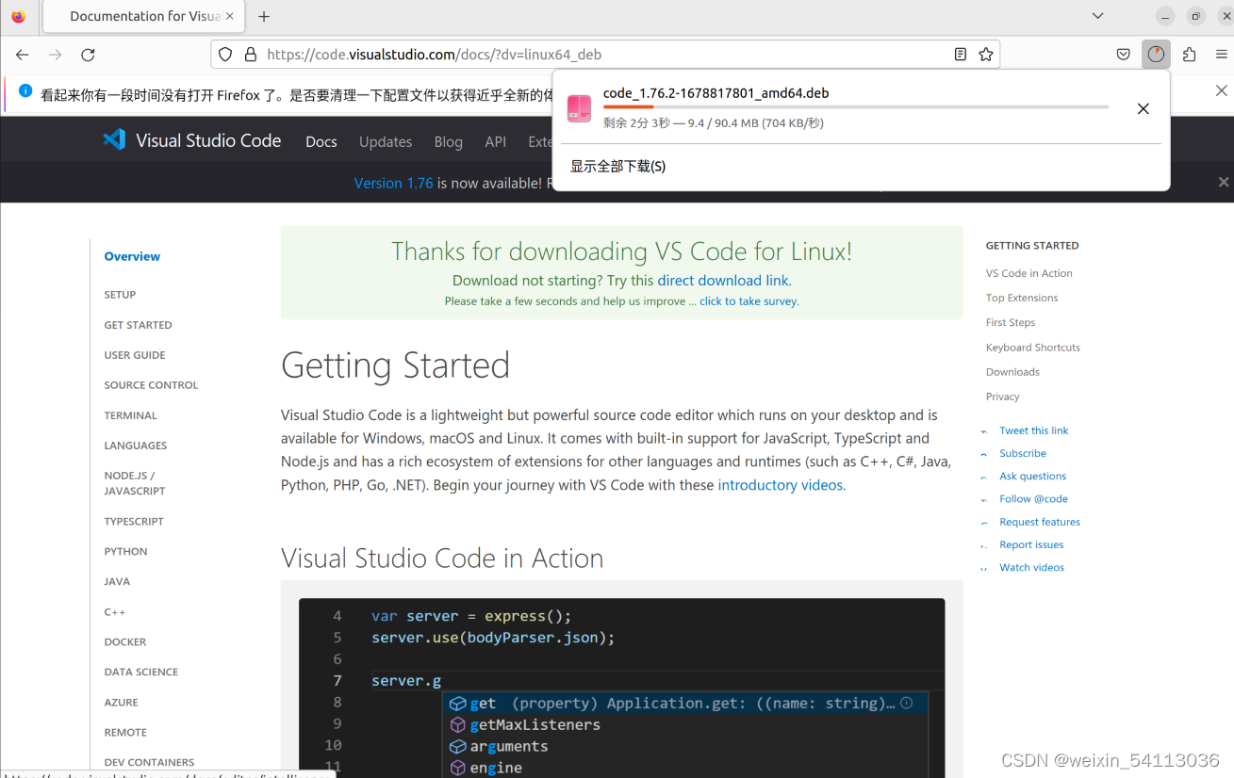Open the shield tracking protection icon
1234x778 pixels.
pyautogui.click(x=225, y=55)
